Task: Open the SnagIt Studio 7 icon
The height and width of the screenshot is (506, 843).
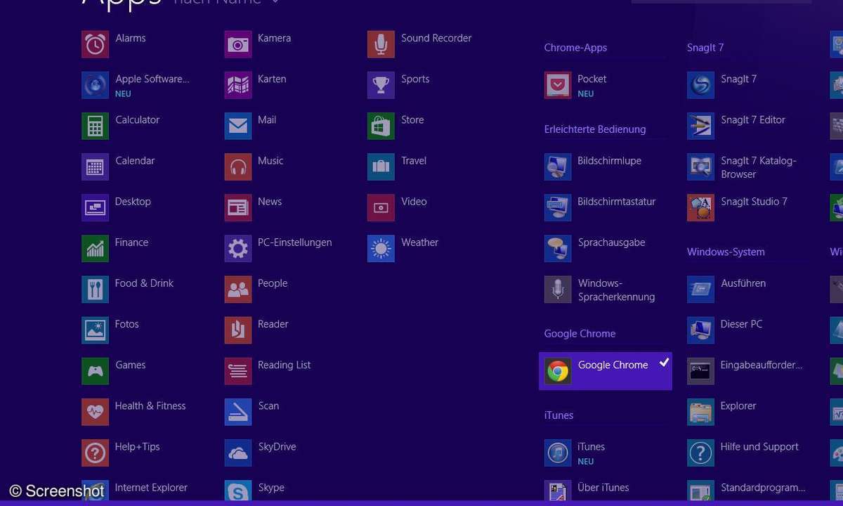Action: coord(700,207)
